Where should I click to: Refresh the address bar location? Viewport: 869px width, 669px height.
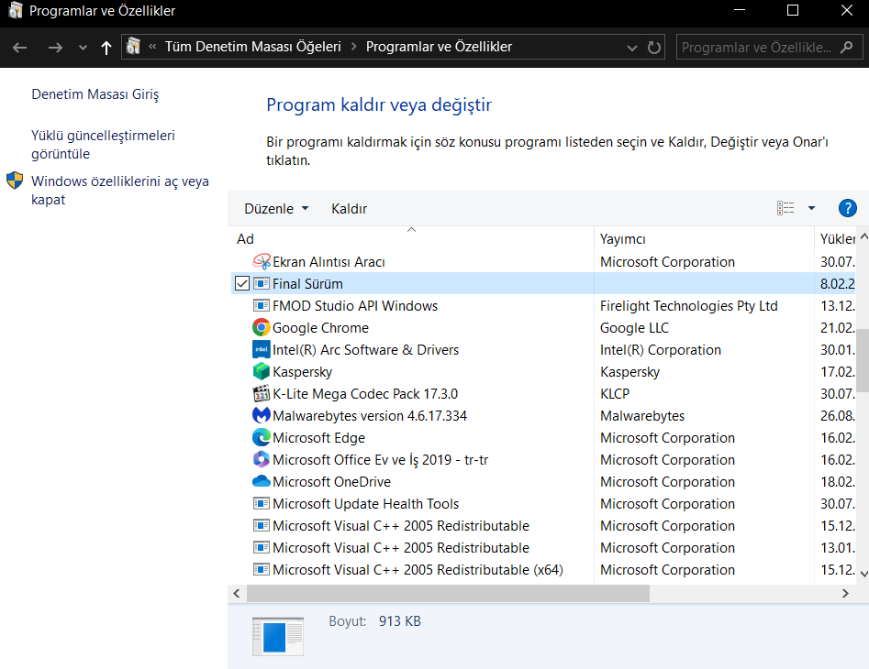tap(654, 48)
